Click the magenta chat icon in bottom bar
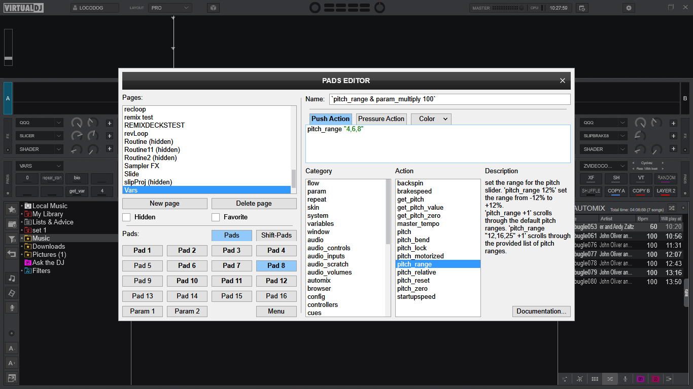Image resolution: width=693 pixels, height=389 pixels. click(640, 379)
